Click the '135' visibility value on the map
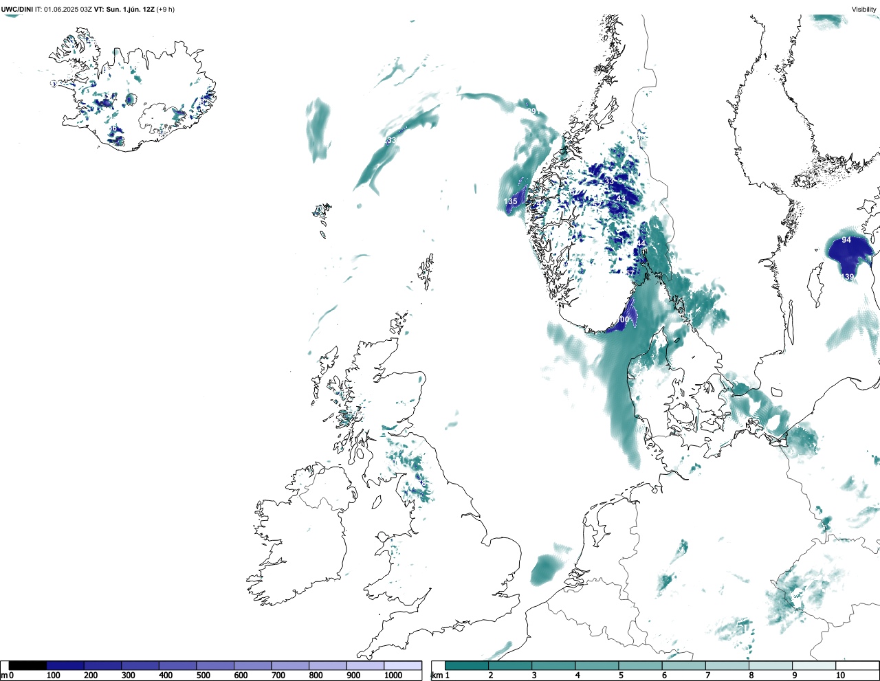The width and height of the screenshot is (880, 681). 510,202
